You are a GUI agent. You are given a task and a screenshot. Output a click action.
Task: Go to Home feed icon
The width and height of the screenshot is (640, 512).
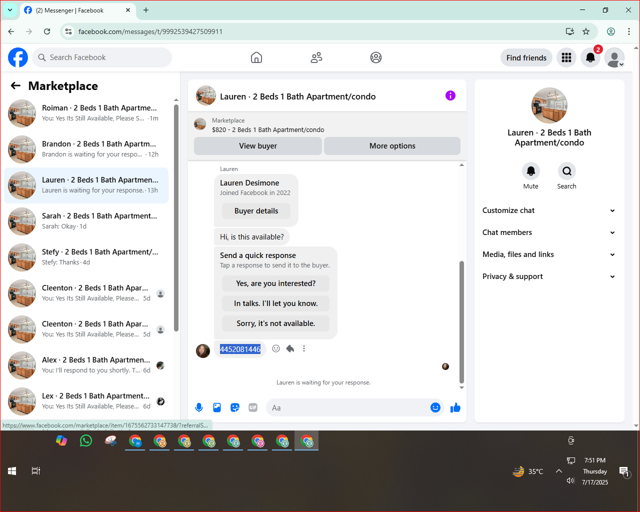(x=256, y=57)
